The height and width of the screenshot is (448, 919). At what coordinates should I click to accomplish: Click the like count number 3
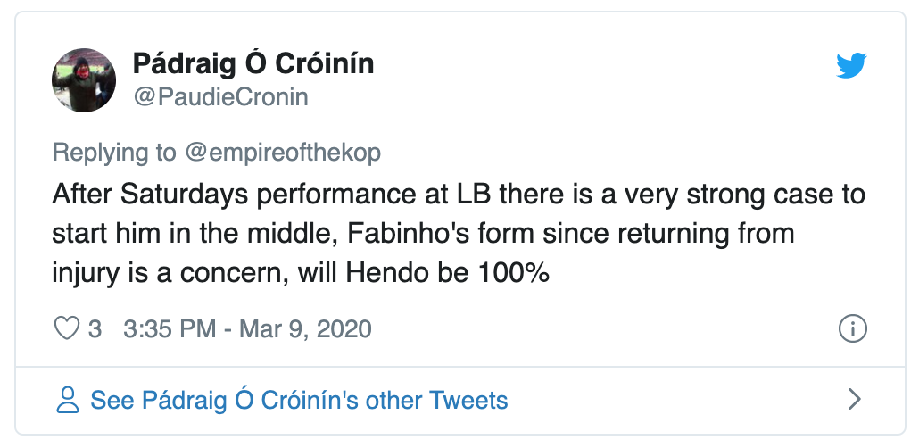pyautogui.click(x=95, y=328)
